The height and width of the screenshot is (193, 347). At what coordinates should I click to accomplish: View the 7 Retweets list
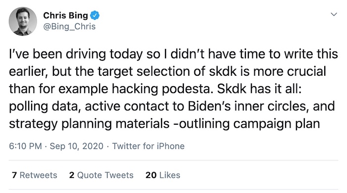coord(35,175)
